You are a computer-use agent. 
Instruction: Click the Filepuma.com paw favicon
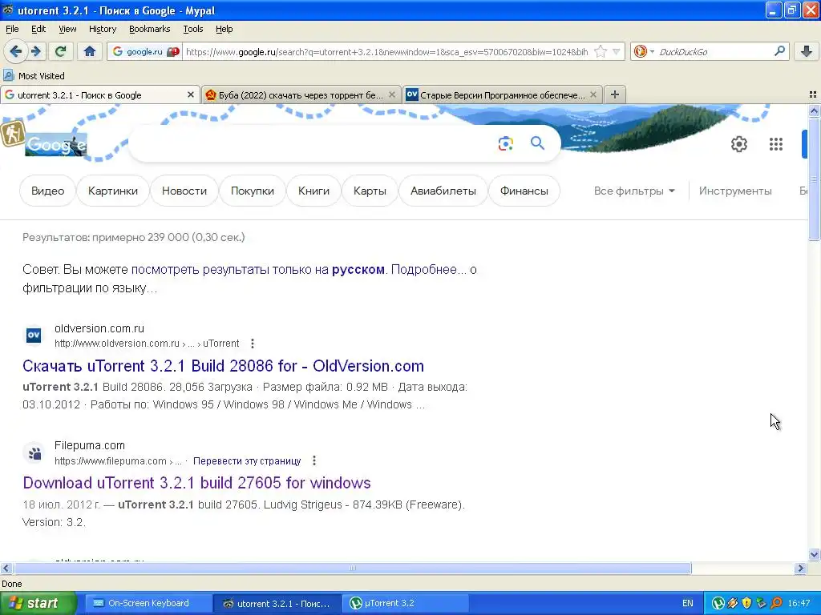coord(34,453)
